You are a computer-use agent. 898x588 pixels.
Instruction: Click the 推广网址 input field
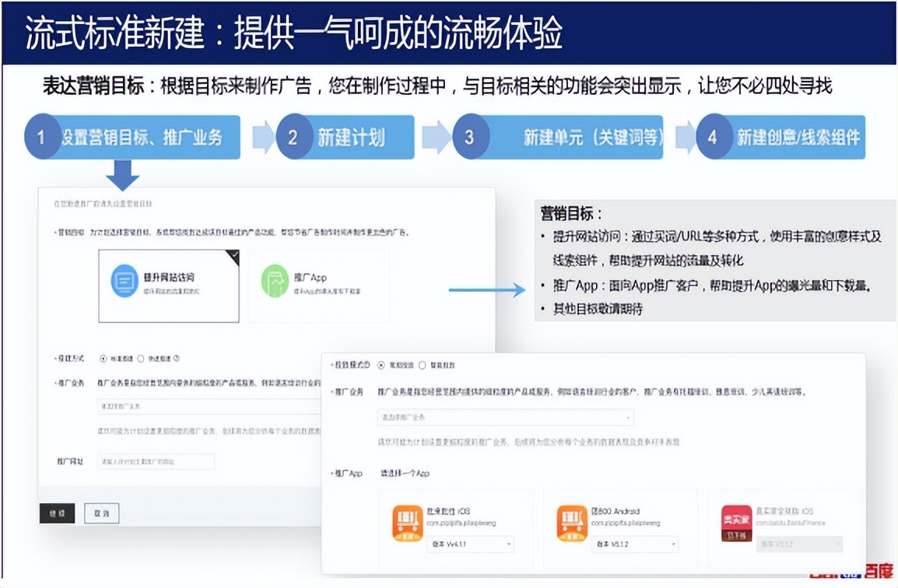[156, 461]
